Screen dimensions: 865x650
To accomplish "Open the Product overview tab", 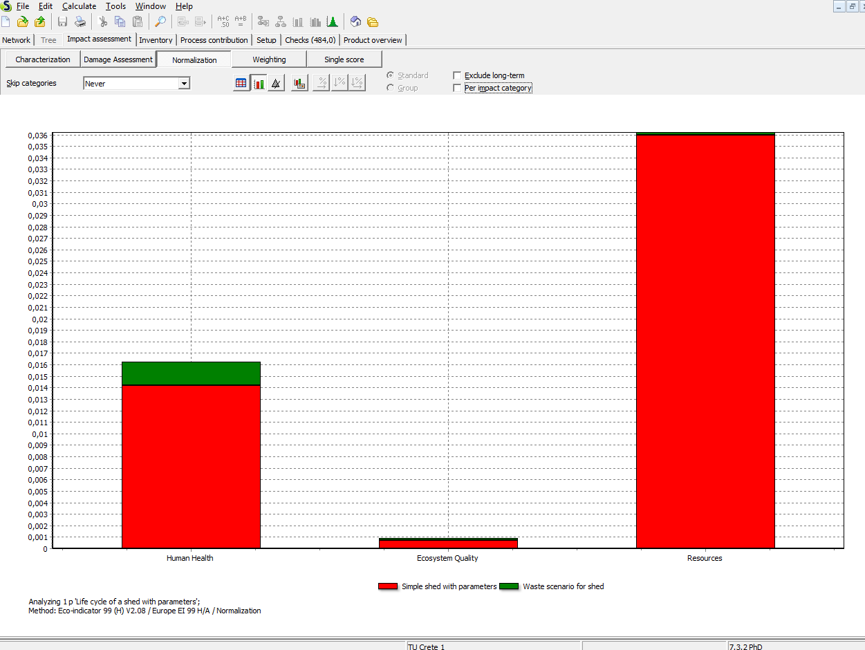I will click(373, 40).
